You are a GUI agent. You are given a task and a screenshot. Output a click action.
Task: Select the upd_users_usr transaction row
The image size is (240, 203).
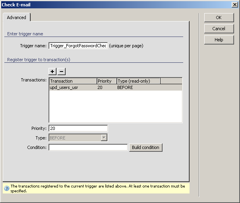coord(64,87)
